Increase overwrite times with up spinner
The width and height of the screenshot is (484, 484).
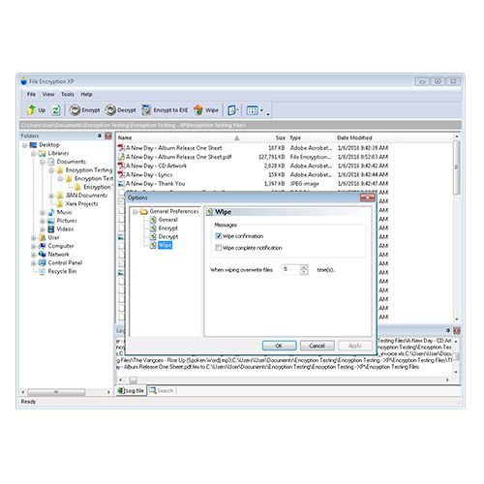pos(304,267)
